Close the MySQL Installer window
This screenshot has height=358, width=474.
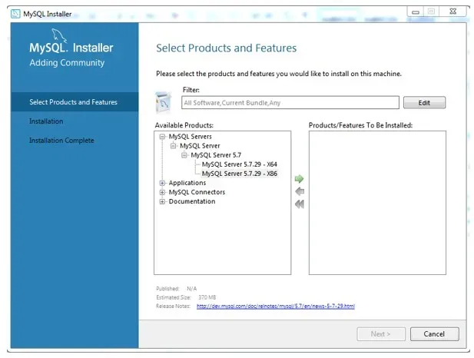pos(452,12)
